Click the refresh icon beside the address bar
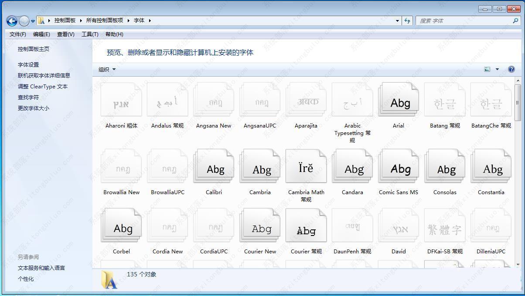The height and width of the screenshot is (296, 525). pos(407,20)
